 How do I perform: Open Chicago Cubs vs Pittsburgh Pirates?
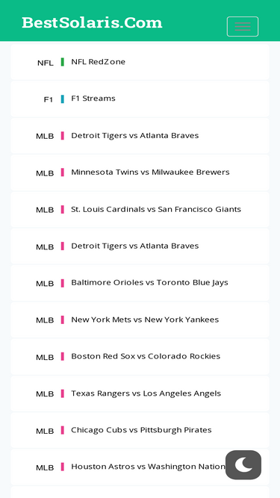point(140,430)
